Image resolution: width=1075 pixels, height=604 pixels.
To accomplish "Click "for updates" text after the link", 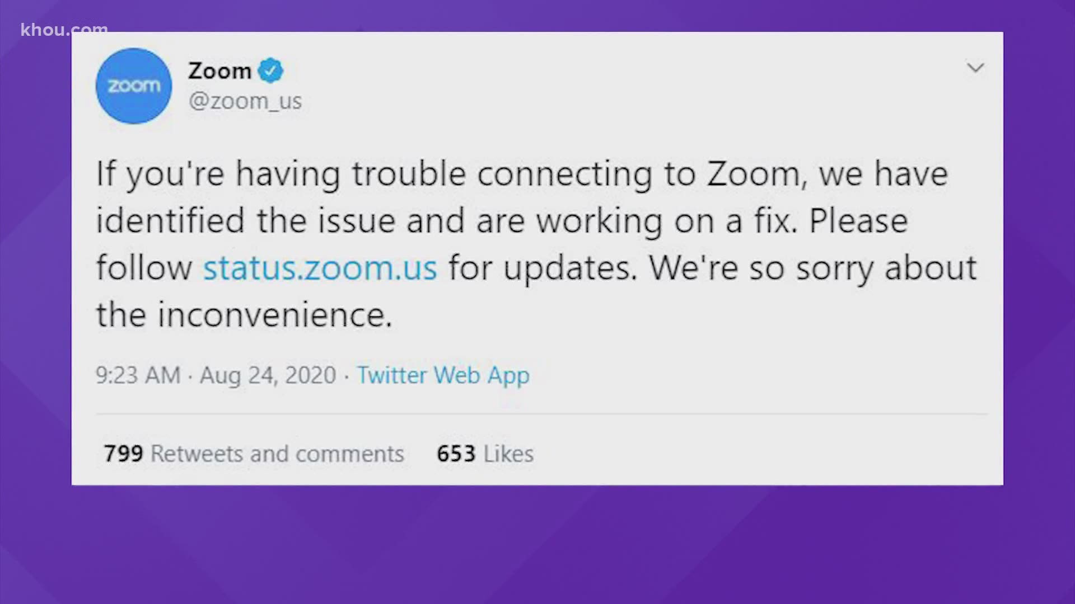I will click(542, 268).
